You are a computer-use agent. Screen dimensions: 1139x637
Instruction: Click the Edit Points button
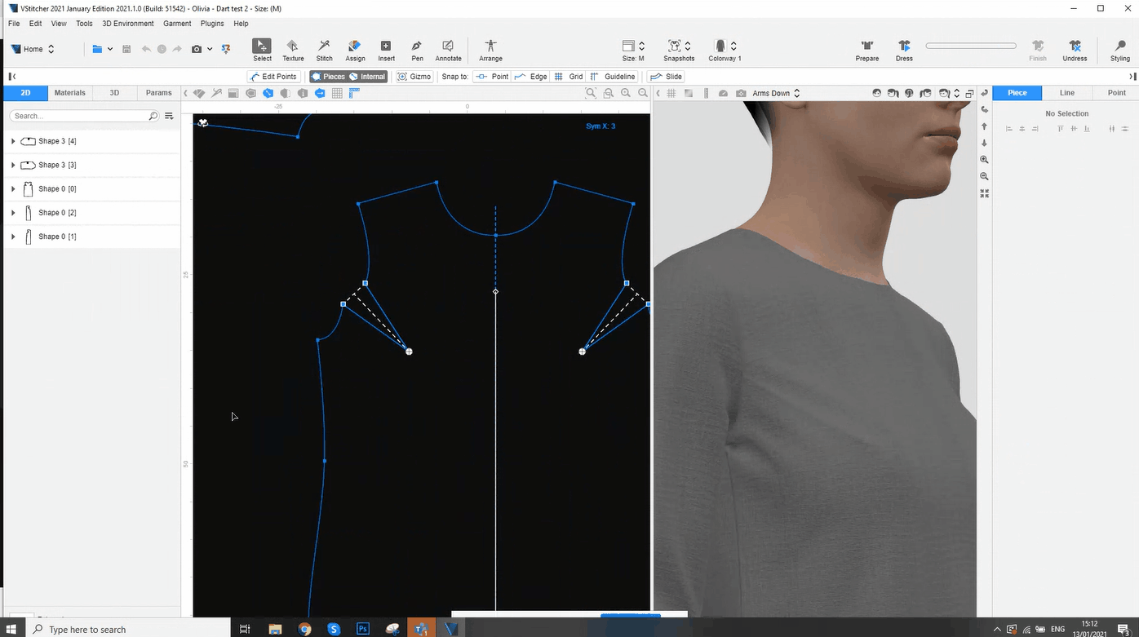pos(273,77)
